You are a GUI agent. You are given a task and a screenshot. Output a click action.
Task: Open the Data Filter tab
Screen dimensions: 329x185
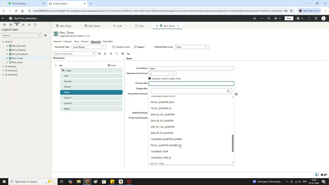(x=108, y=41)
